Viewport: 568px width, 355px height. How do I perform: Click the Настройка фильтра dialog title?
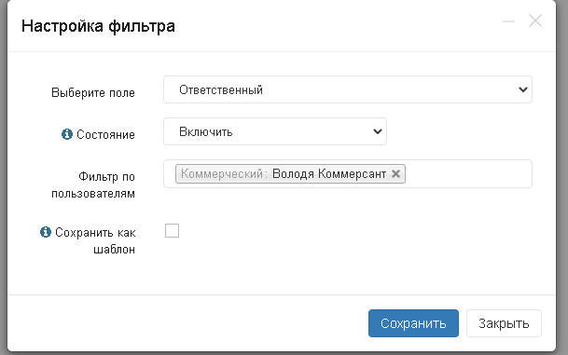98,26
